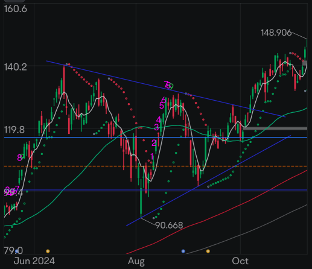Click the magenta count number 3
The width and height of the screenshot is (312, 269).
click(156, 127)
